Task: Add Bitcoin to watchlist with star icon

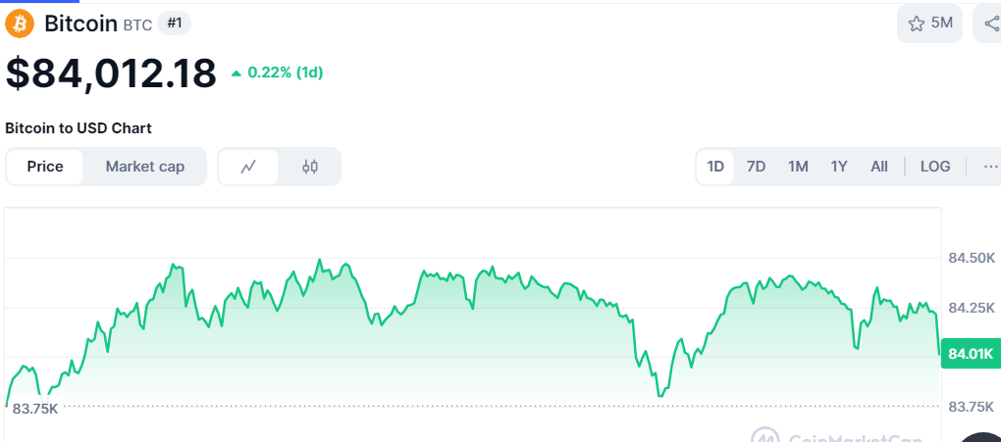Action: [x=928, y=24]
